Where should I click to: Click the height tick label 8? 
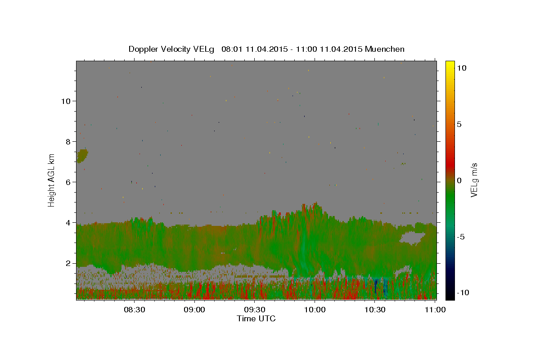(69, 141)
